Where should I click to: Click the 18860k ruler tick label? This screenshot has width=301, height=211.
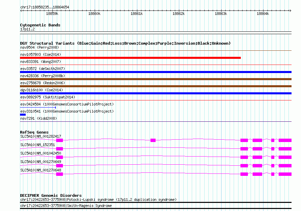94,14
